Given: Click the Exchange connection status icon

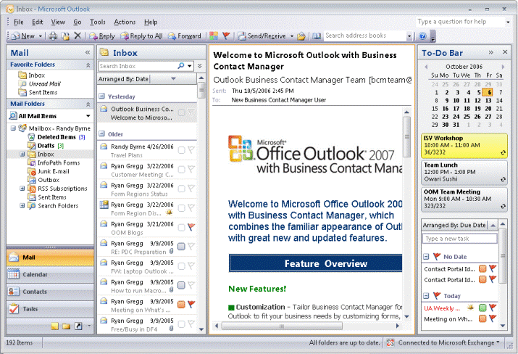Looking at the screenshot, I should (x=390, y=342).
